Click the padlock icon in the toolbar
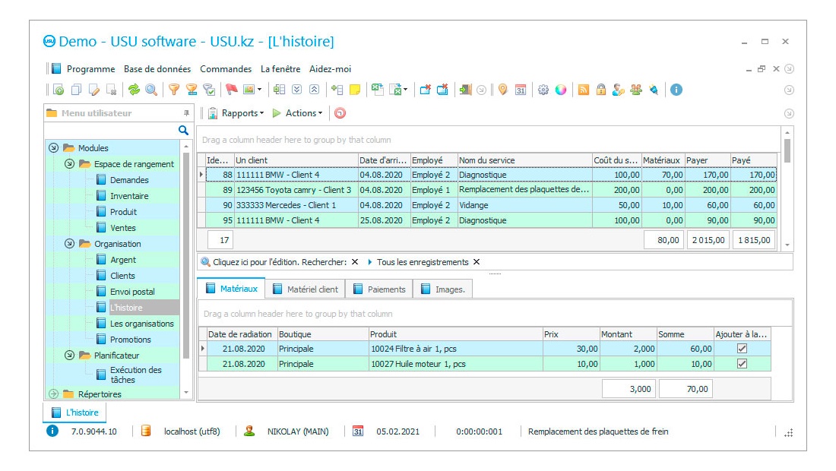The height and width of the screenshot is (471, 836). click(601, 90)
